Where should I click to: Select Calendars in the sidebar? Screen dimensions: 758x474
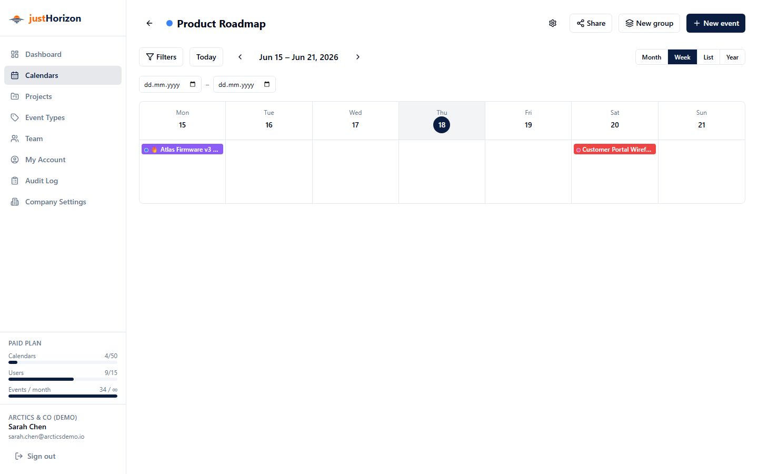[x=63, y=75]
